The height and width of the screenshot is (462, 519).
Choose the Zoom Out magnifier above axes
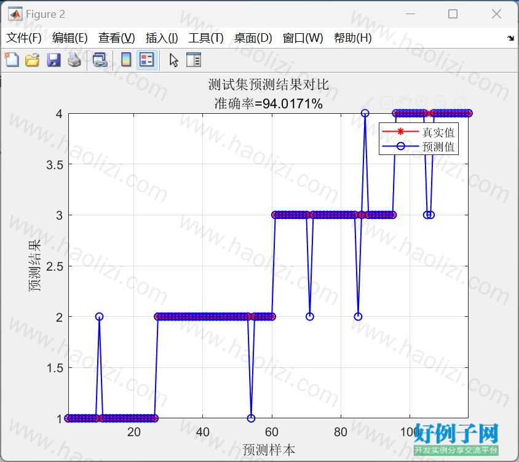(x=440, y=102)
